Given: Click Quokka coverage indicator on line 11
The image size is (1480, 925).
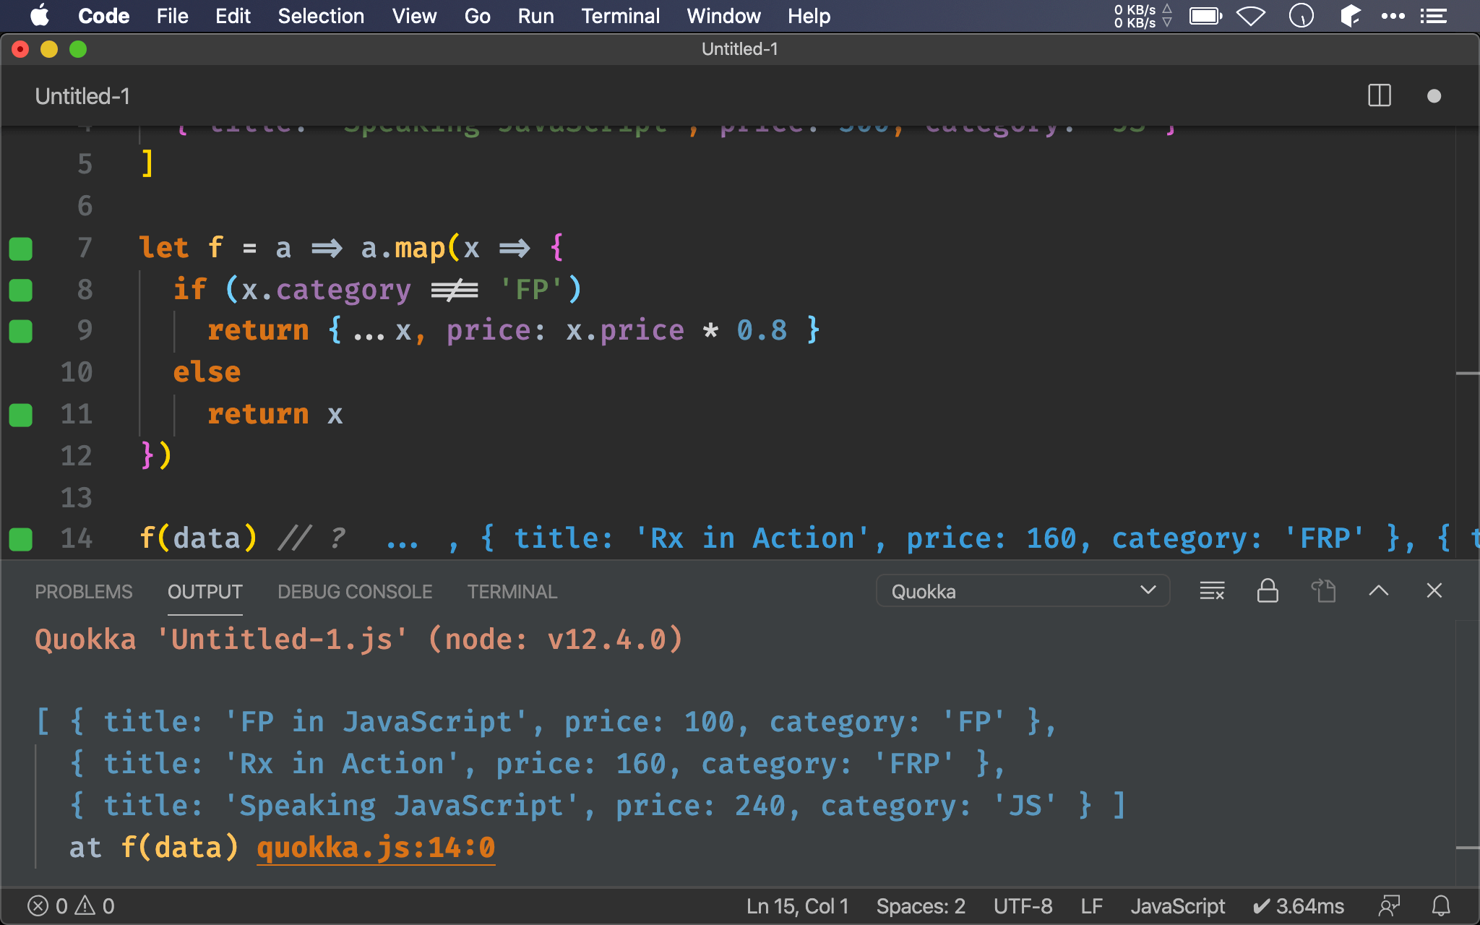Looking at the screenshot, I should click(x=20, y=415).
